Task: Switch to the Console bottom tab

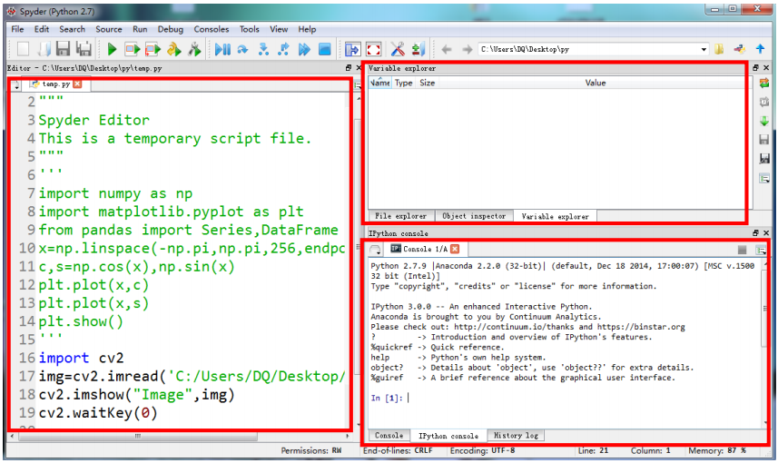Action: [389, 435]
